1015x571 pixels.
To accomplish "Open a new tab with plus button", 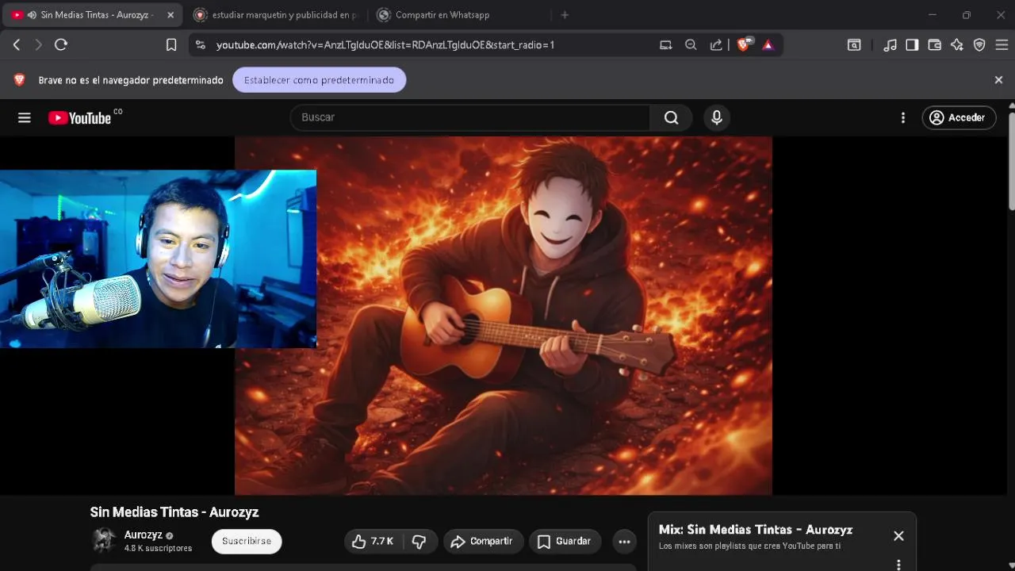I will [x=565, y=15].
